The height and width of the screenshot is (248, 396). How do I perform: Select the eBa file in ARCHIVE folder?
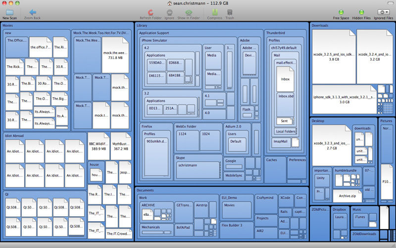click(x=147, y=214)
